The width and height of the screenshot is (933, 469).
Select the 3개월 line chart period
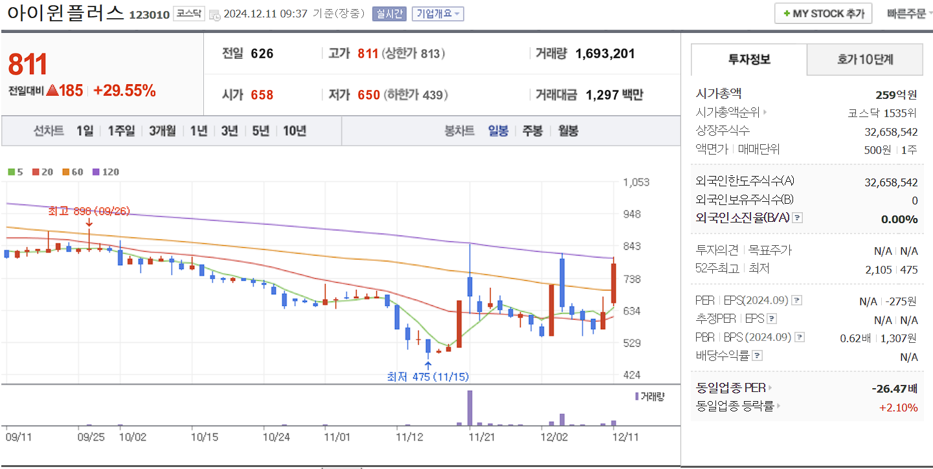162,131
